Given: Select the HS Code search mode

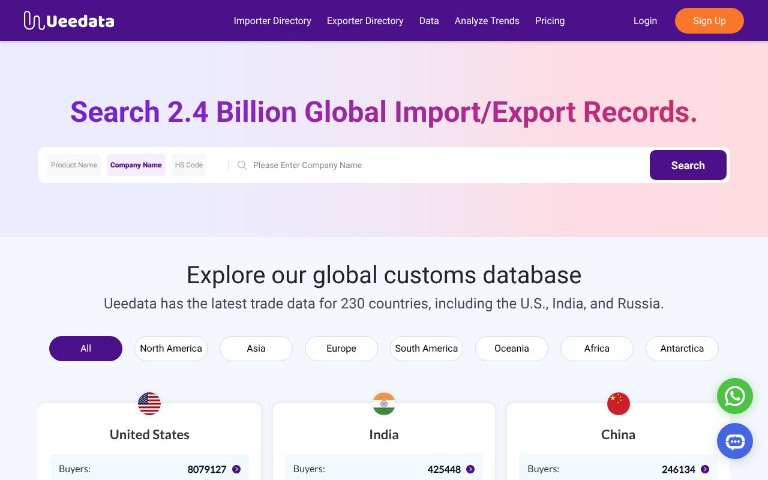Looking at the screenshot, I should (188, 165).
